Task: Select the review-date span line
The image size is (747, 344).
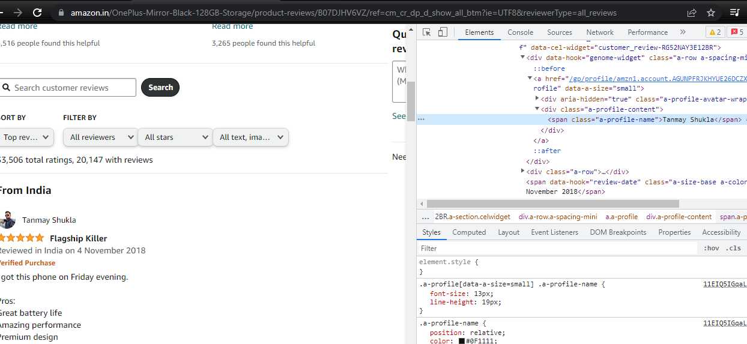Action: (636, 187)
